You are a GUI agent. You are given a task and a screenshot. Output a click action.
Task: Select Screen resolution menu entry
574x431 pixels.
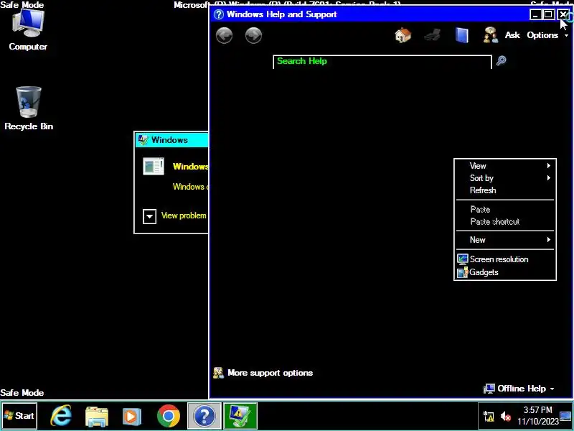point(505,259)
